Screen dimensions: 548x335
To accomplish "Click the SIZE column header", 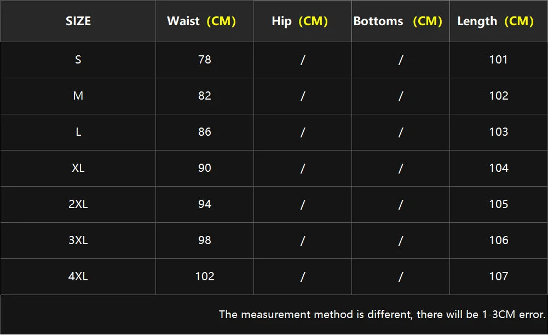I will 78,21.
